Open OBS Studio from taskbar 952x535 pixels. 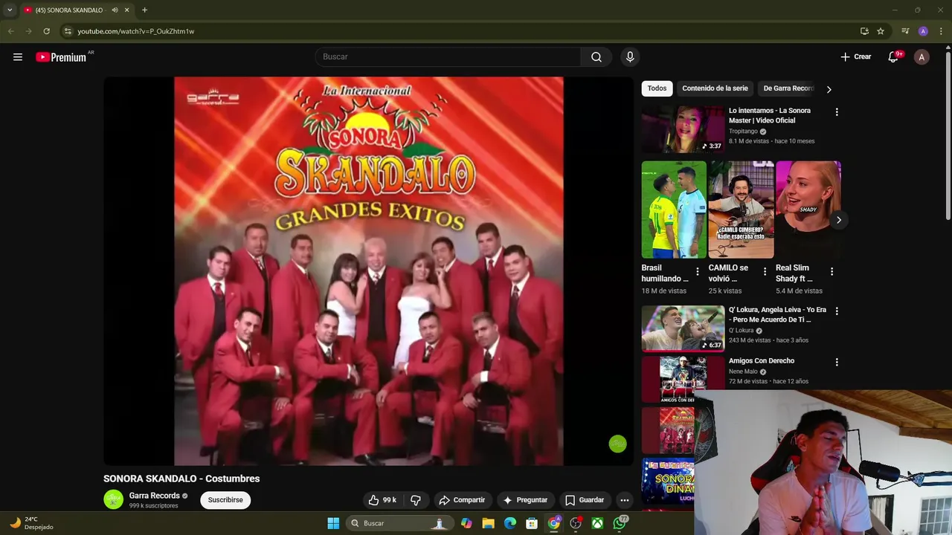[x=576, y=523]
